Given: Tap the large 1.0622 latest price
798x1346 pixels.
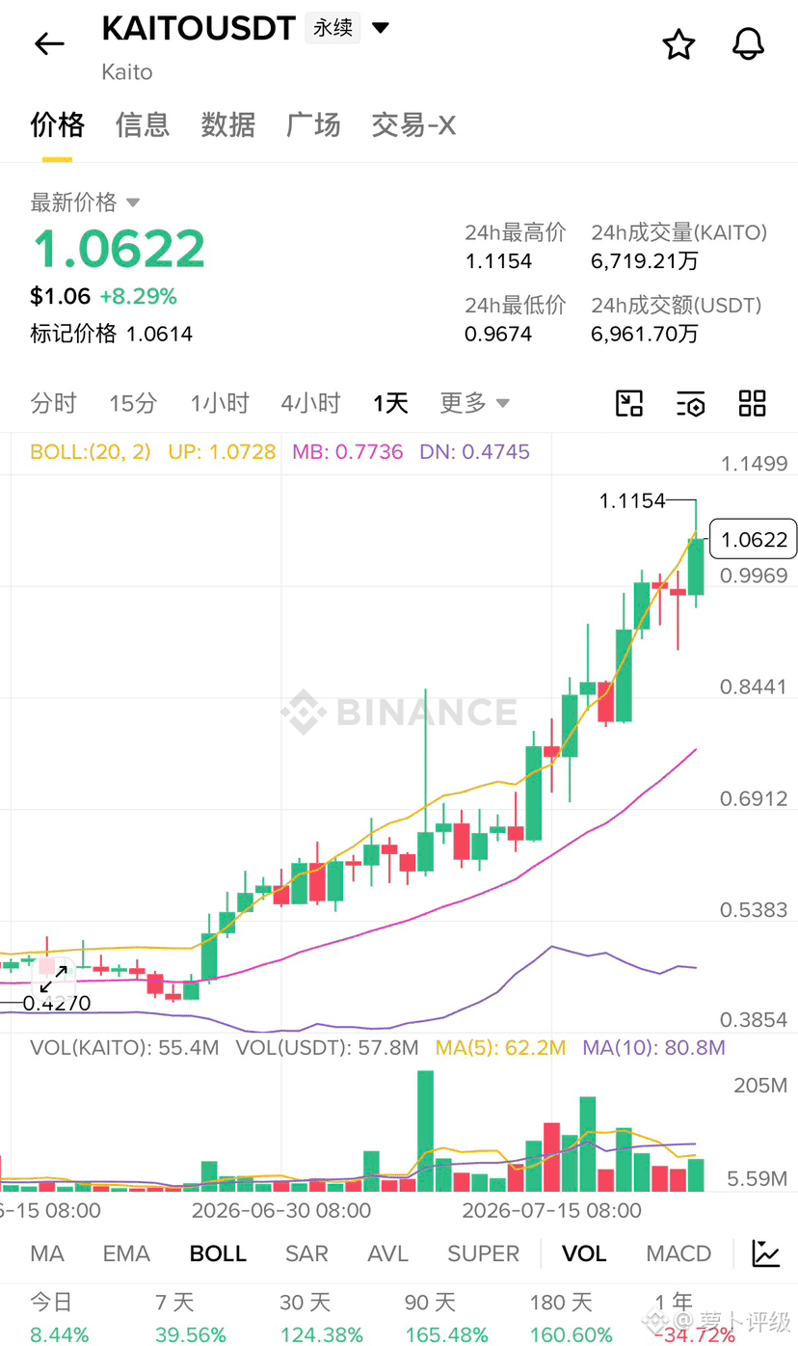Looking at the screenshot, I should click(x=119, y=249).
